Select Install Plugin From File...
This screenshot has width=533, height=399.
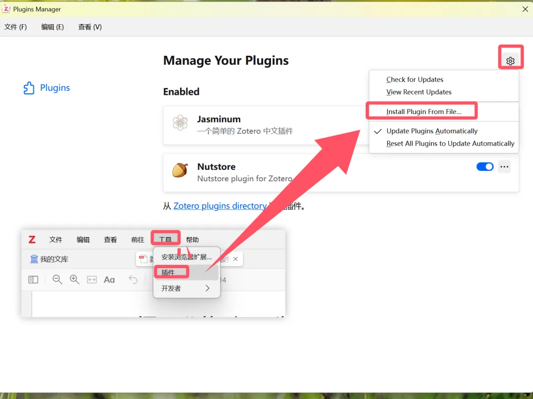(x=423, y=112)
